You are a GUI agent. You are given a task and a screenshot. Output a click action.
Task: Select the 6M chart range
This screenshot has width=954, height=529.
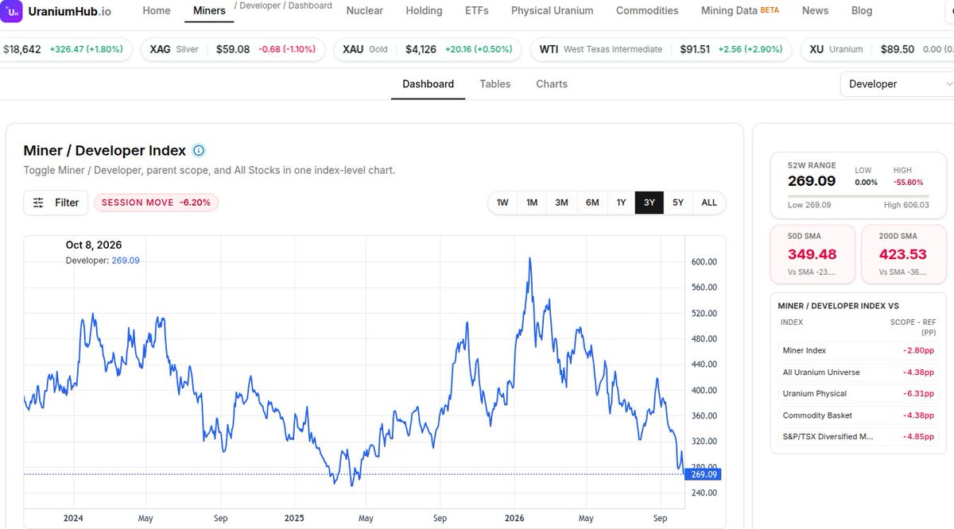pos(592,203)
